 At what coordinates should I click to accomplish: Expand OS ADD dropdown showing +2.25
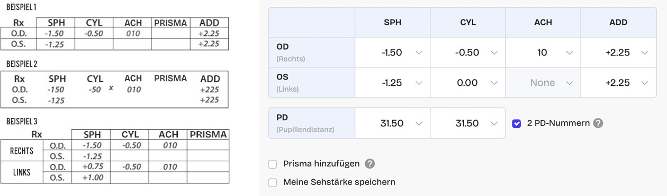tap(619, 83)
